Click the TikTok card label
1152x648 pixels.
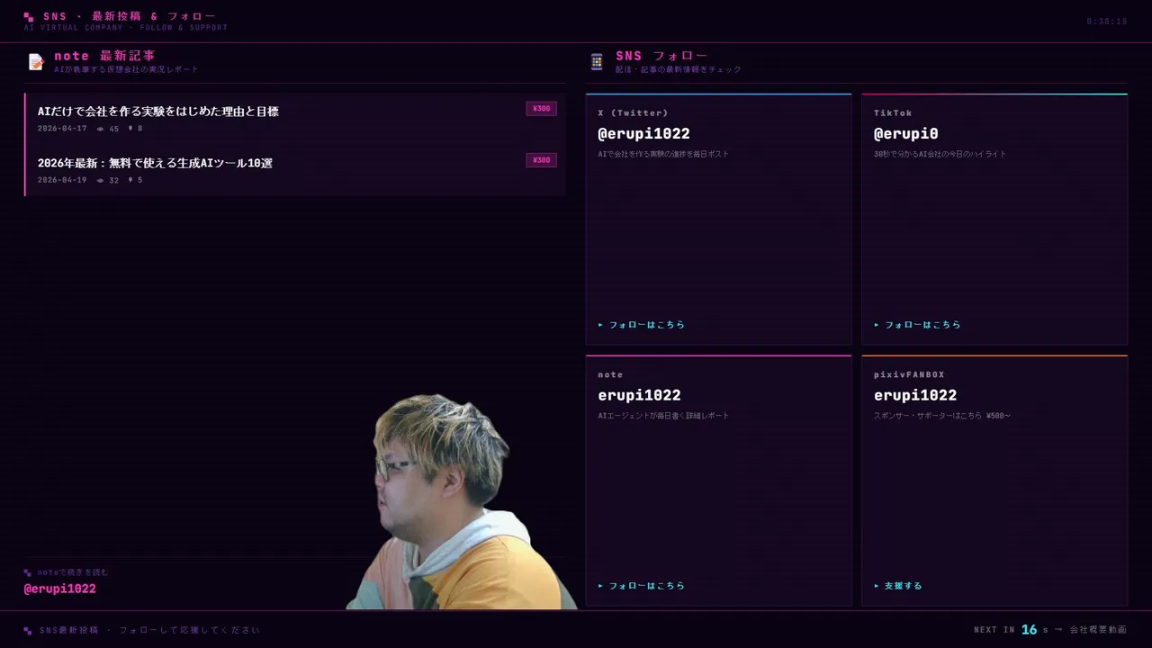pyautogui.click(x=893, y=113)
